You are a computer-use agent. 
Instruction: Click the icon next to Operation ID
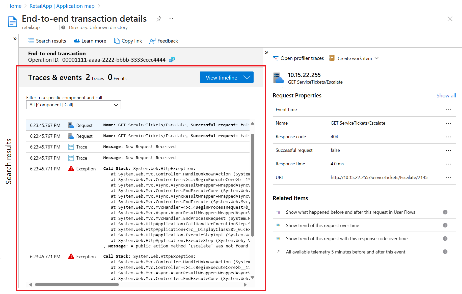point(172,60)
